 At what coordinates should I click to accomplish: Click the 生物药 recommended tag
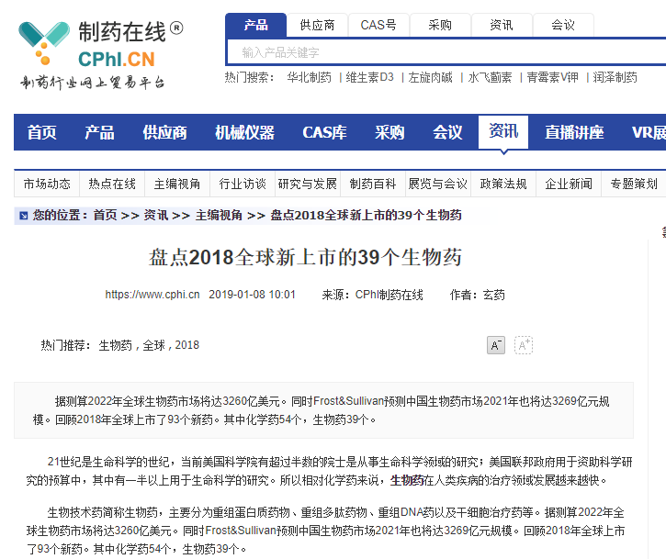click(x=116, y=345)
